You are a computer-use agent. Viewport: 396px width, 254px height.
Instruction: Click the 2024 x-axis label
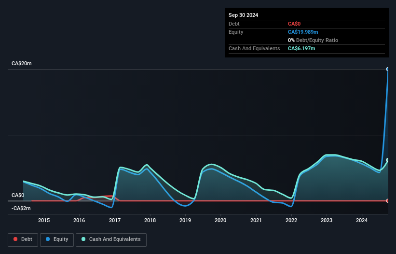tap(362, 220)
